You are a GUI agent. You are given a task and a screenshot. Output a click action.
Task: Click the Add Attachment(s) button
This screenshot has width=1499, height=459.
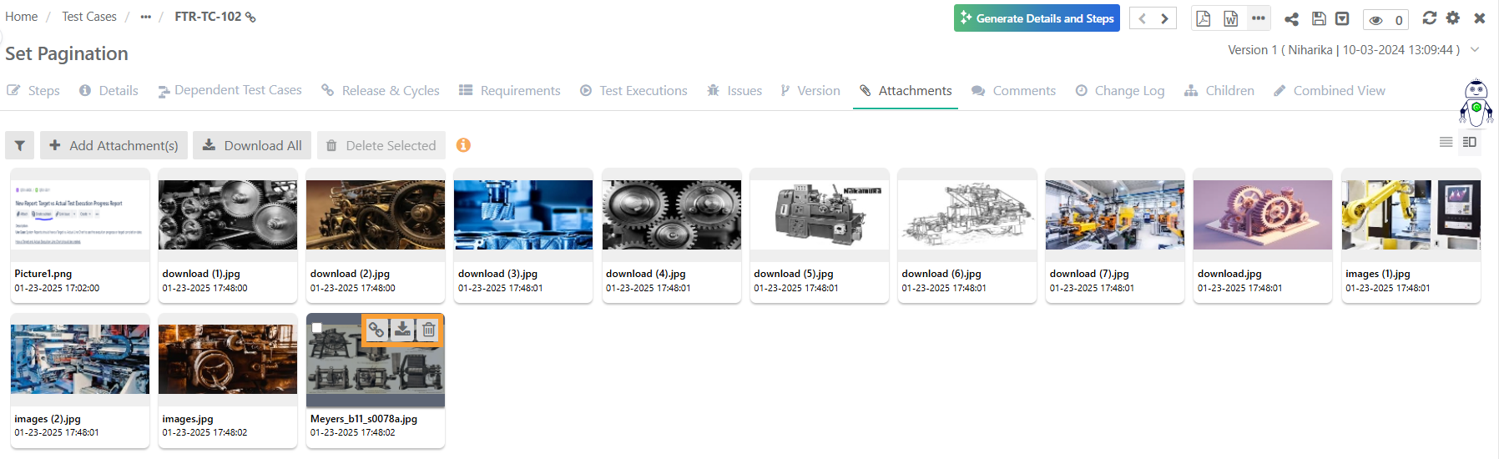pos(114,145)
